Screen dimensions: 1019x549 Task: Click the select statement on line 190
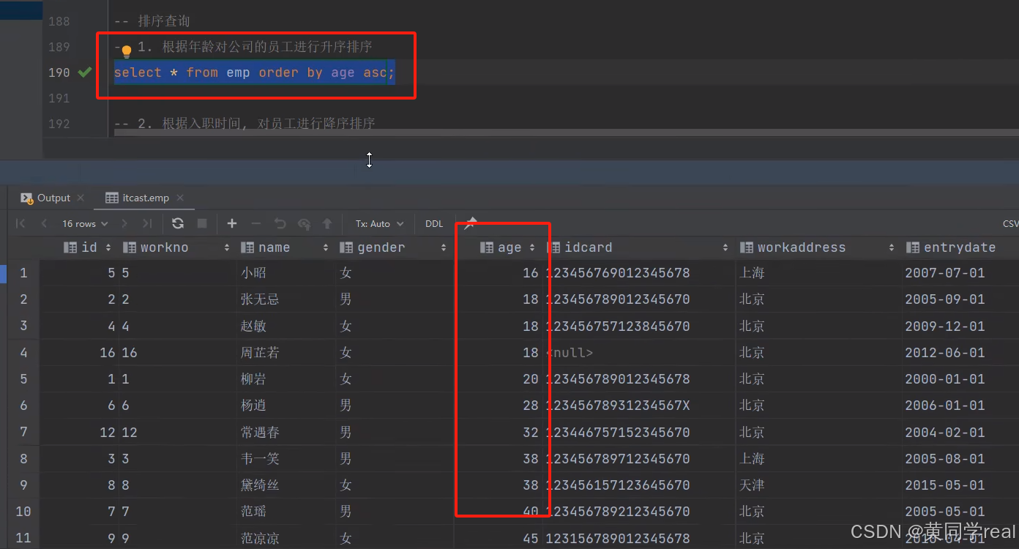click(x=254, y=72)
